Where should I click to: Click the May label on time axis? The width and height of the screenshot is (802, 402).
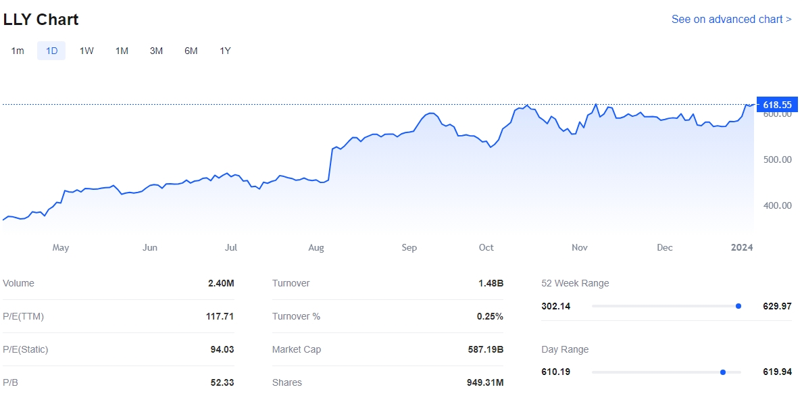[61, 248]
